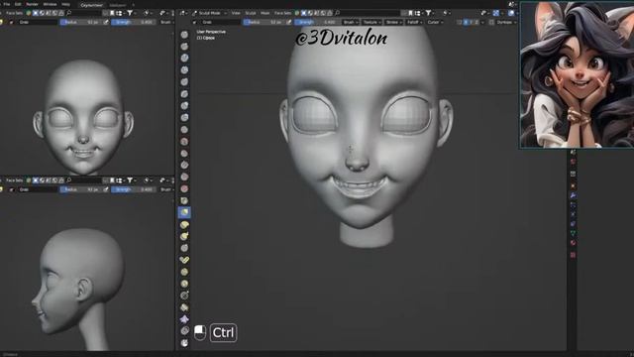
Task: Toggle radius pen pressure in bottom-left viewport
Action: point(106,189)
